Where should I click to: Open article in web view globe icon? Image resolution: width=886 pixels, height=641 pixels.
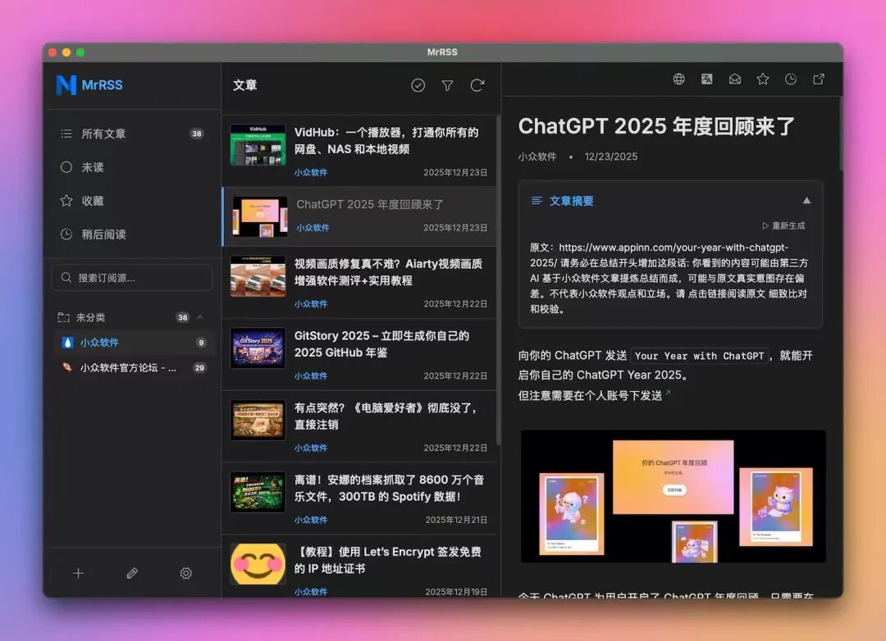point(679,79)
